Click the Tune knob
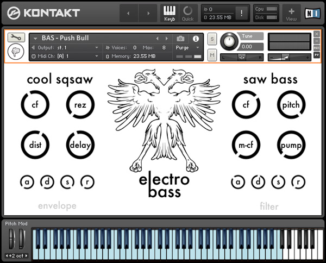 (229, 41)
